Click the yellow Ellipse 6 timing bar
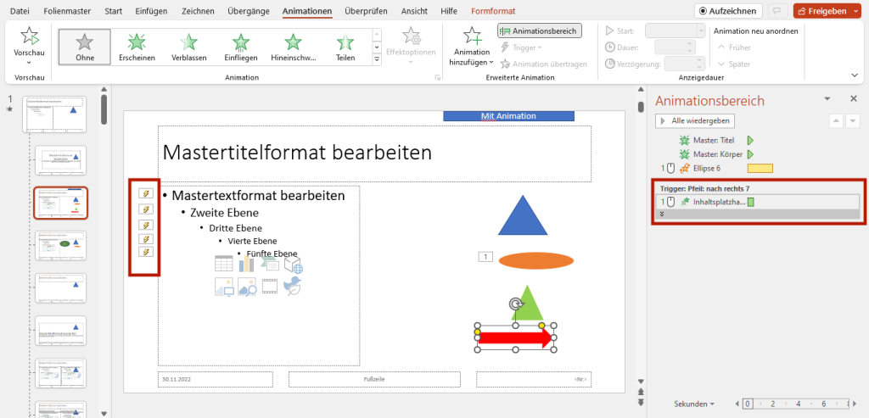869x418 pixels. (x=760, y=169)
